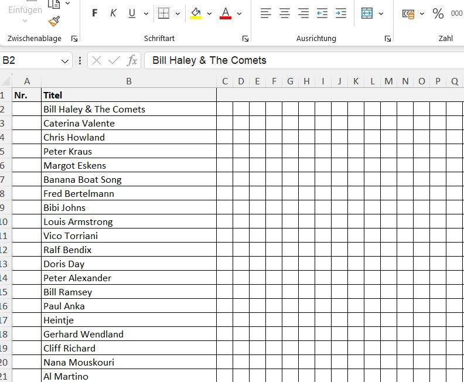Screen dimensions: 464x382
Task: Click formula bar with Bill Haley text
Action: [304, 60]
